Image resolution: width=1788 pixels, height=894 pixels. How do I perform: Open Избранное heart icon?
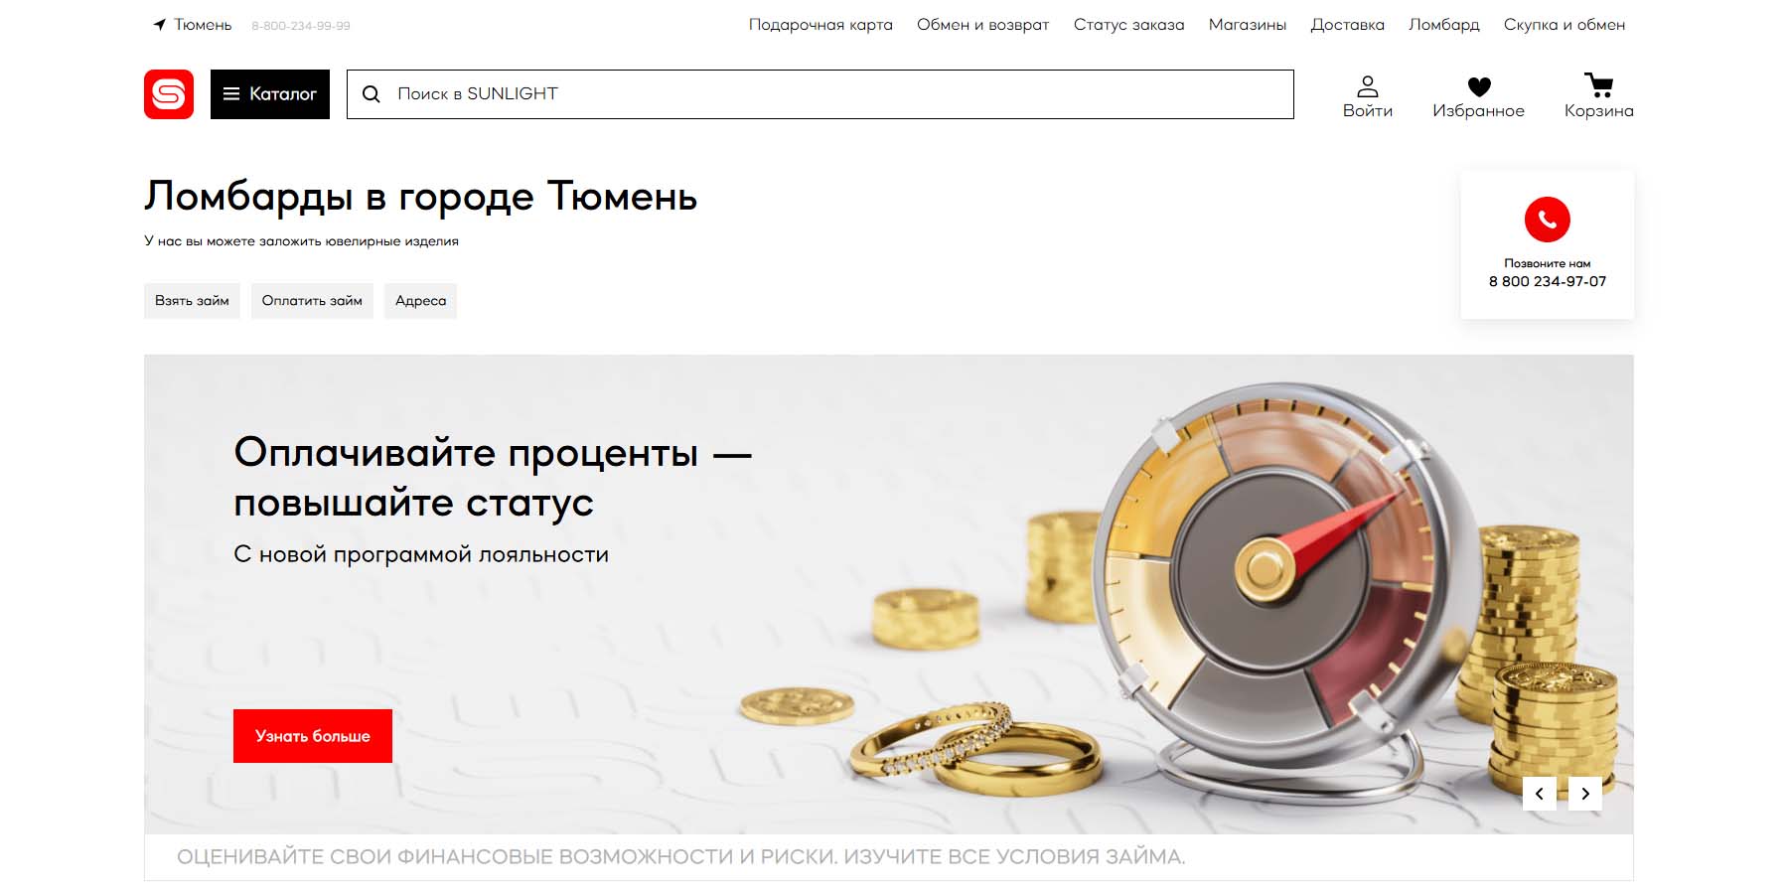point(1479,87)
